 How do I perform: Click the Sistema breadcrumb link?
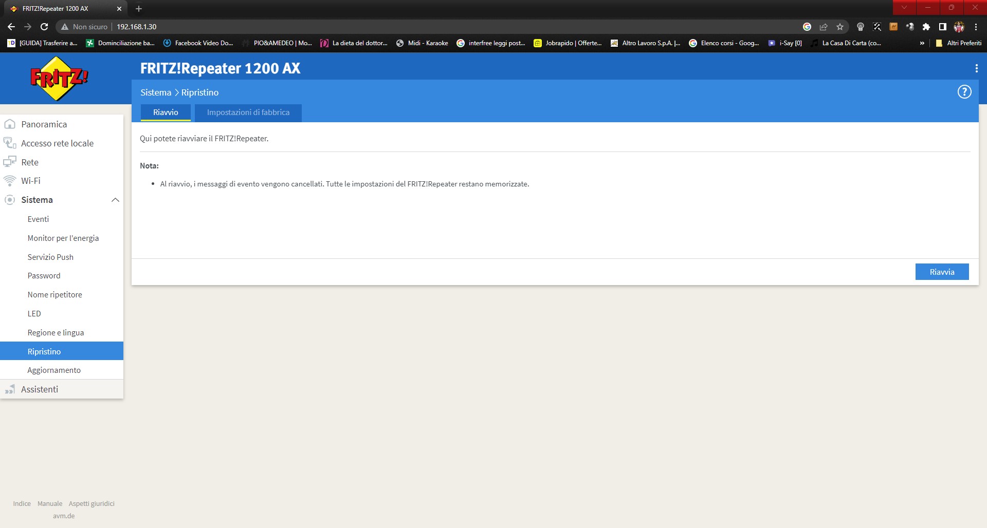156,92
